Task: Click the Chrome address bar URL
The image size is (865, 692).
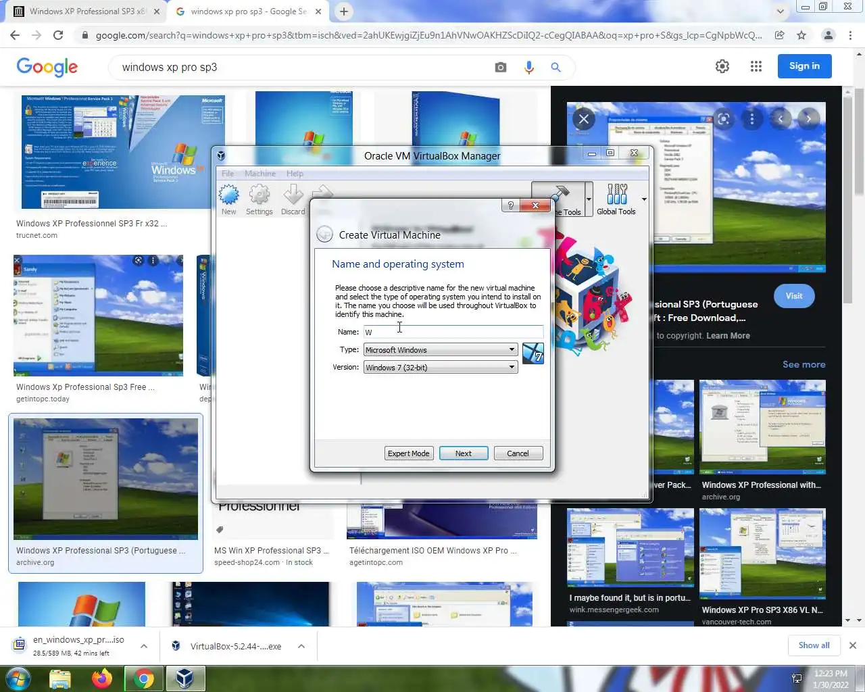Action: point(428,35)
